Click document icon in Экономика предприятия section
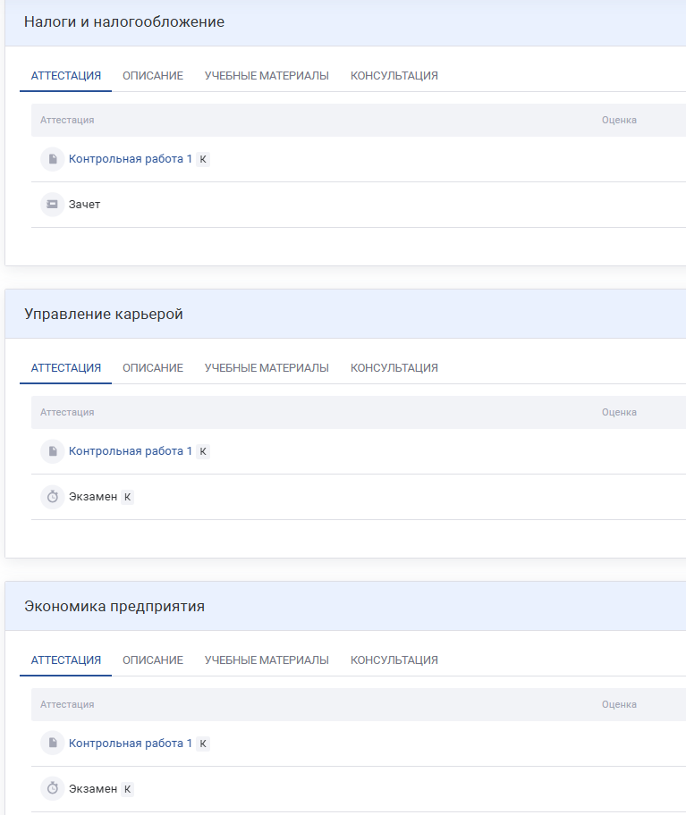 53,744
